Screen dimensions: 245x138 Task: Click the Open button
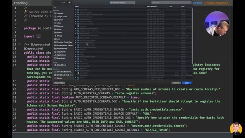(187, 83)
